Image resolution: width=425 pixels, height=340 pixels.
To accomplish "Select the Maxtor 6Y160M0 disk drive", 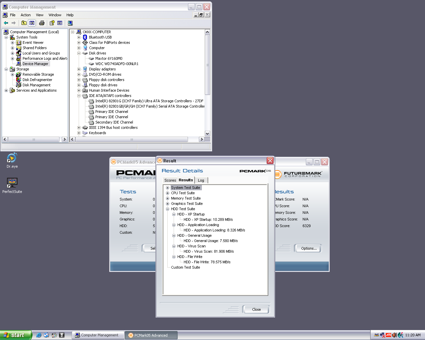I will [x=109, y=58].
